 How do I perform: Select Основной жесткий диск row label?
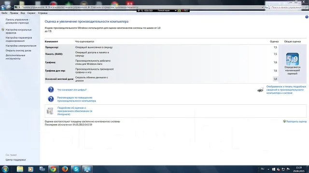pyautogui.click(x=59, y=79)
